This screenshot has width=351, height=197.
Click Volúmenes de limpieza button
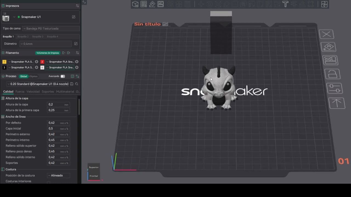(x=47, y=53)
